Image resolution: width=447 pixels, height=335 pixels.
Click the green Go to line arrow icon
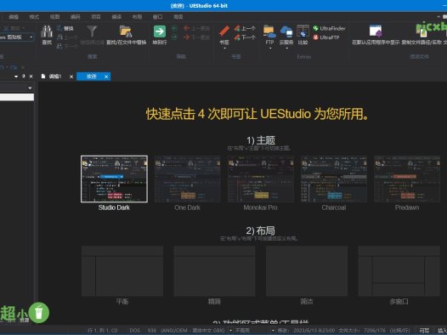pyautogui.click(x=160, y=31)
